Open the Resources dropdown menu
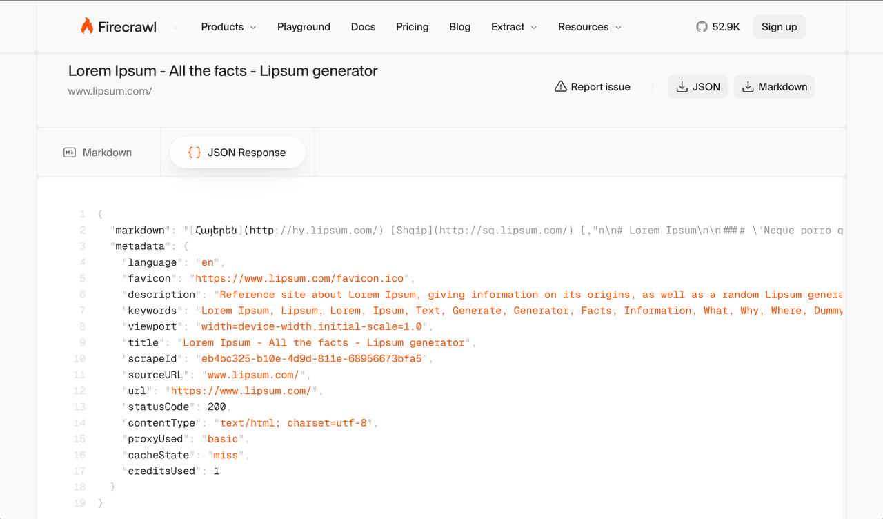This screenshot has height=519, width=883. [589, 27]
